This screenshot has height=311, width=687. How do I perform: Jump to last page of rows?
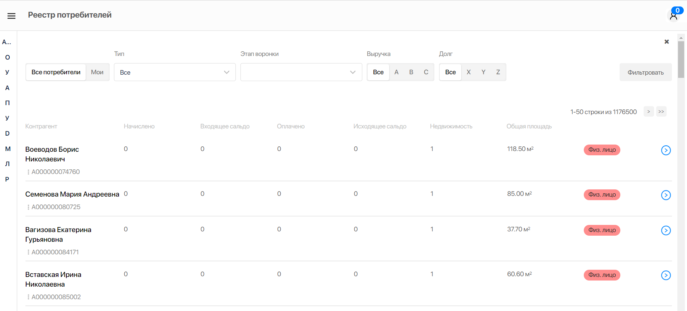(661, 112)
